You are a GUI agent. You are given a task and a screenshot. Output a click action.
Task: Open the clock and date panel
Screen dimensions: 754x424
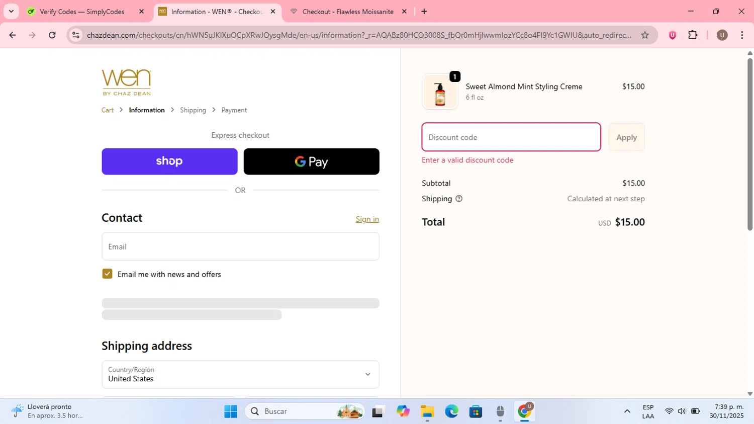click(726, 411)
